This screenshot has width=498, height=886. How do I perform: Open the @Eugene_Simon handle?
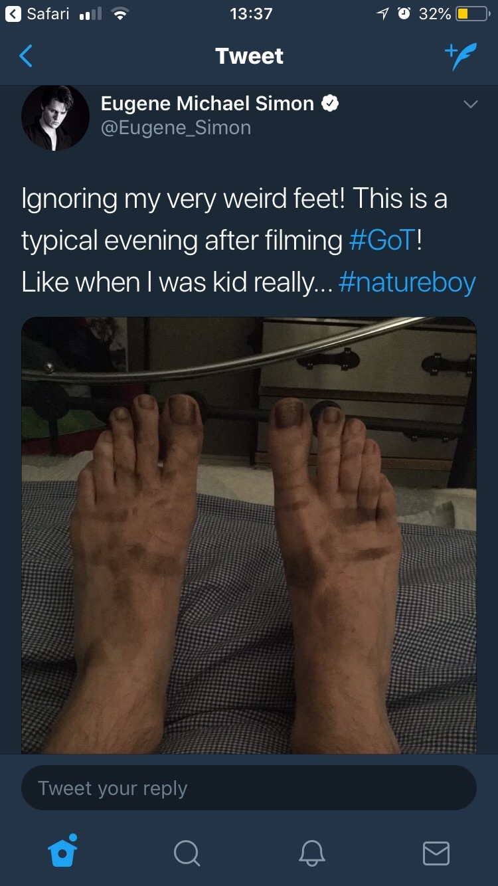[176, 128]
